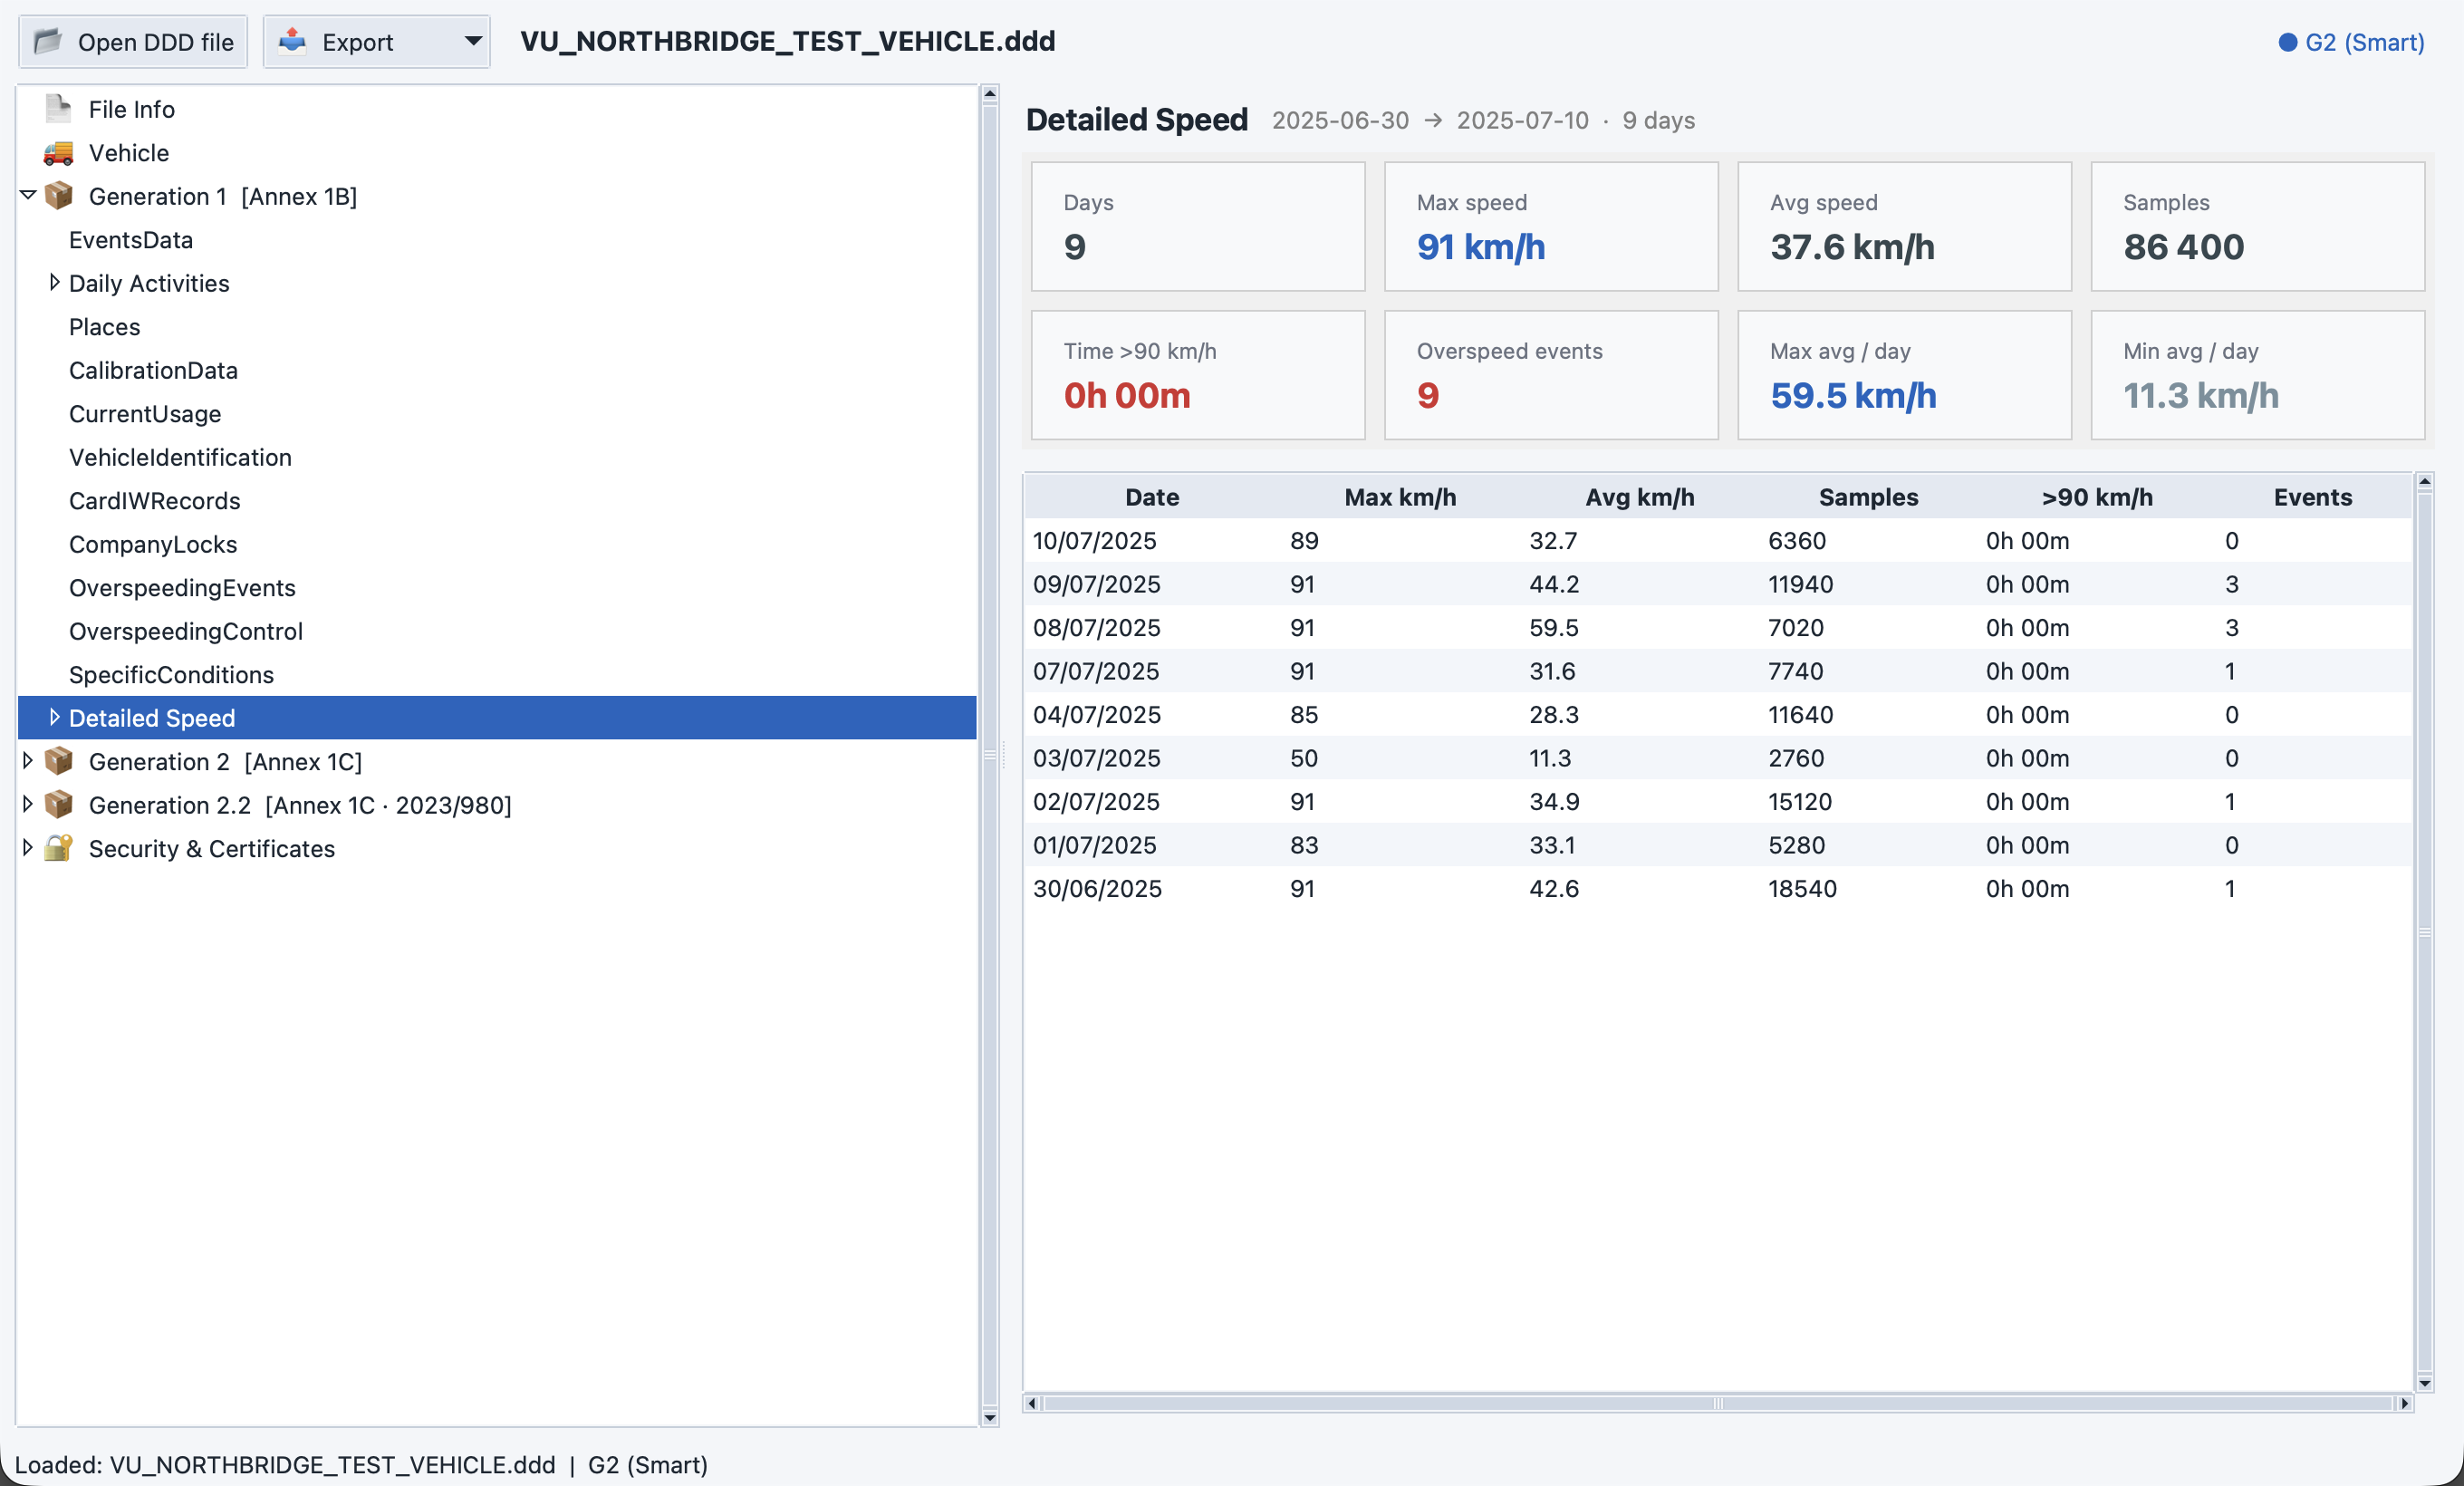
Task: Click the table's vertical scrollbar thumb
Action: pos(2424,932)
